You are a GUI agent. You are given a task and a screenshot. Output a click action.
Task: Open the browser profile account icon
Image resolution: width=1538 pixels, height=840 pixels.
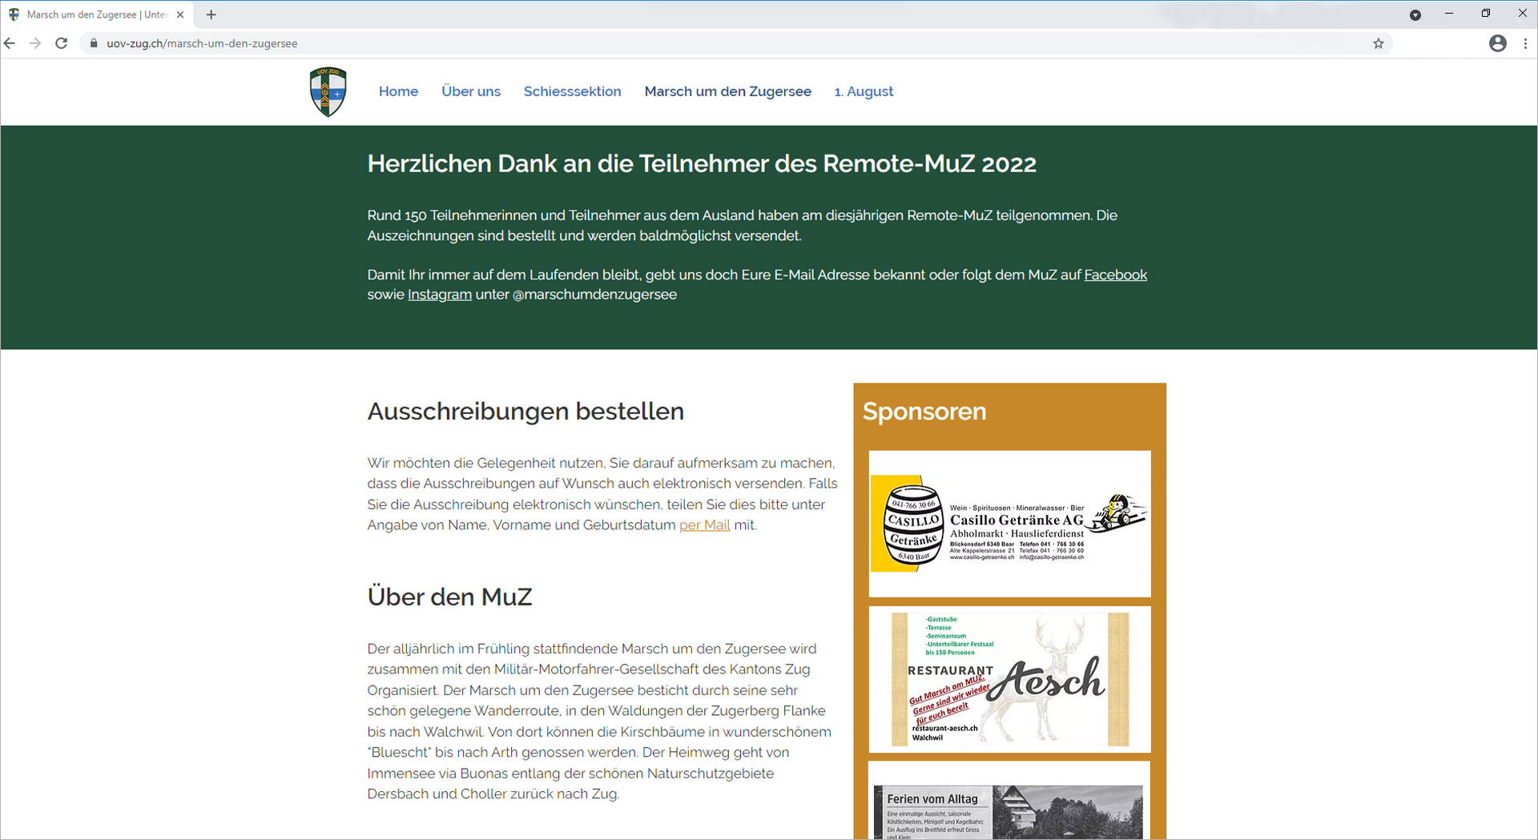pyautogui.click(x=1497, y=43)
